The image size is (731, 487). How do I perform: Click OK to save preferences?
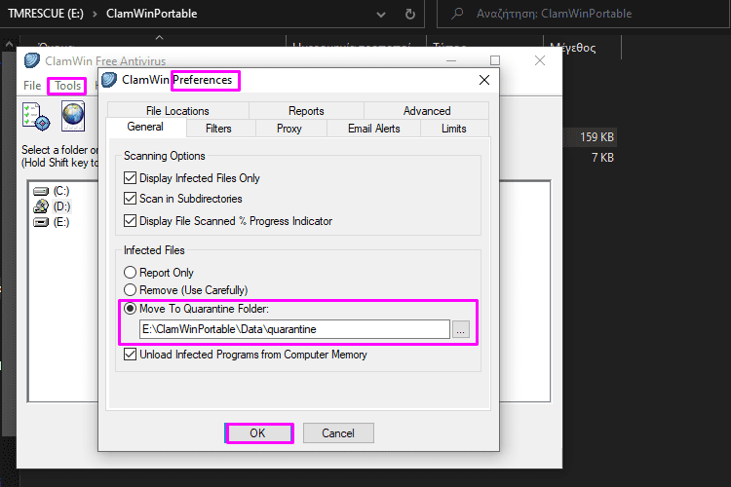coord(258,433)
